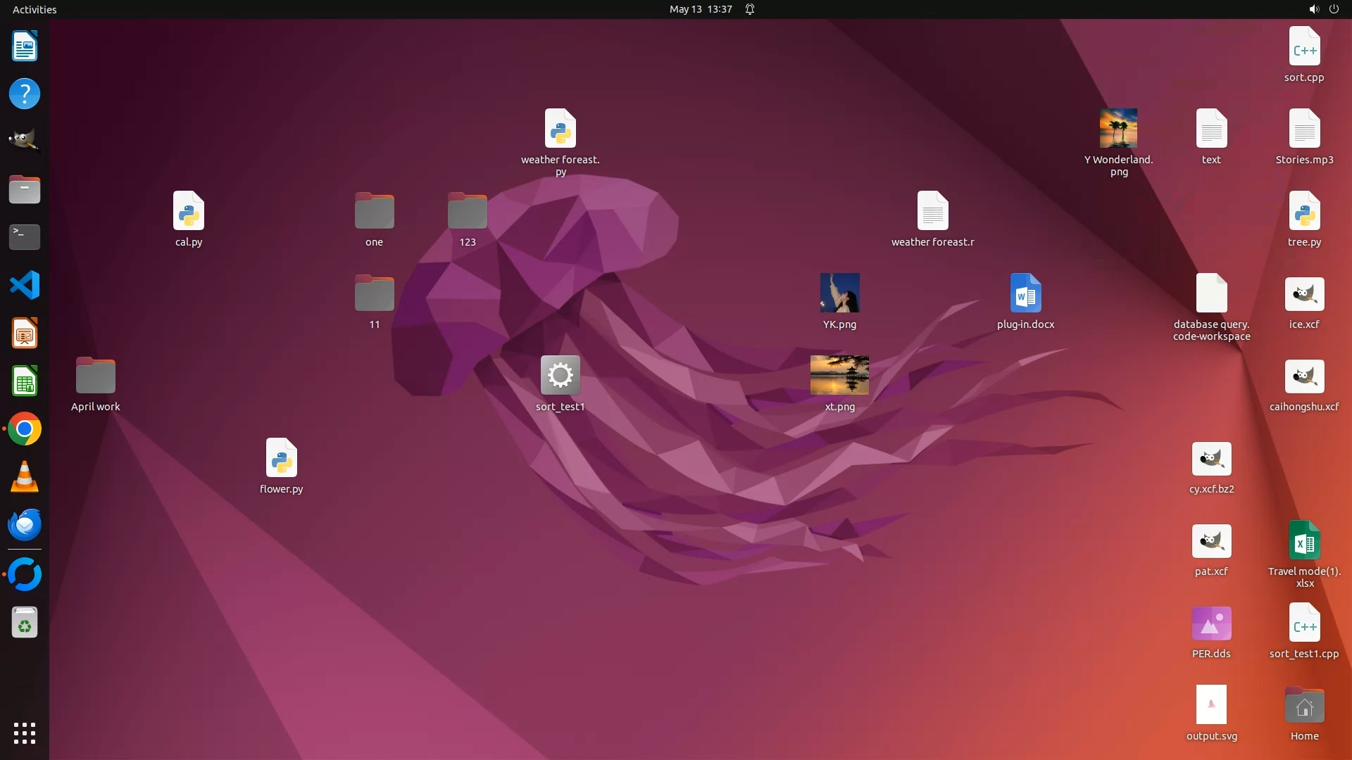Select the April work folder
The width and height of the screenshot is (1352, 760).
point(96,376)
